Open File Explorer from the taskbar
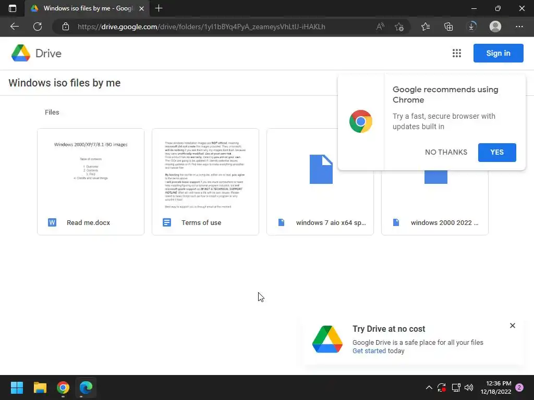 point(40,387)
